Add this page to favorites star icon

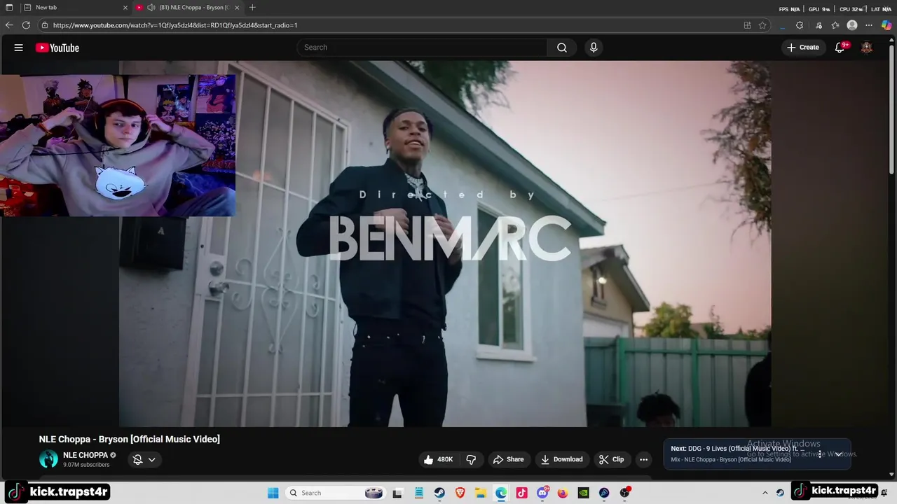(x=762, y=25)
